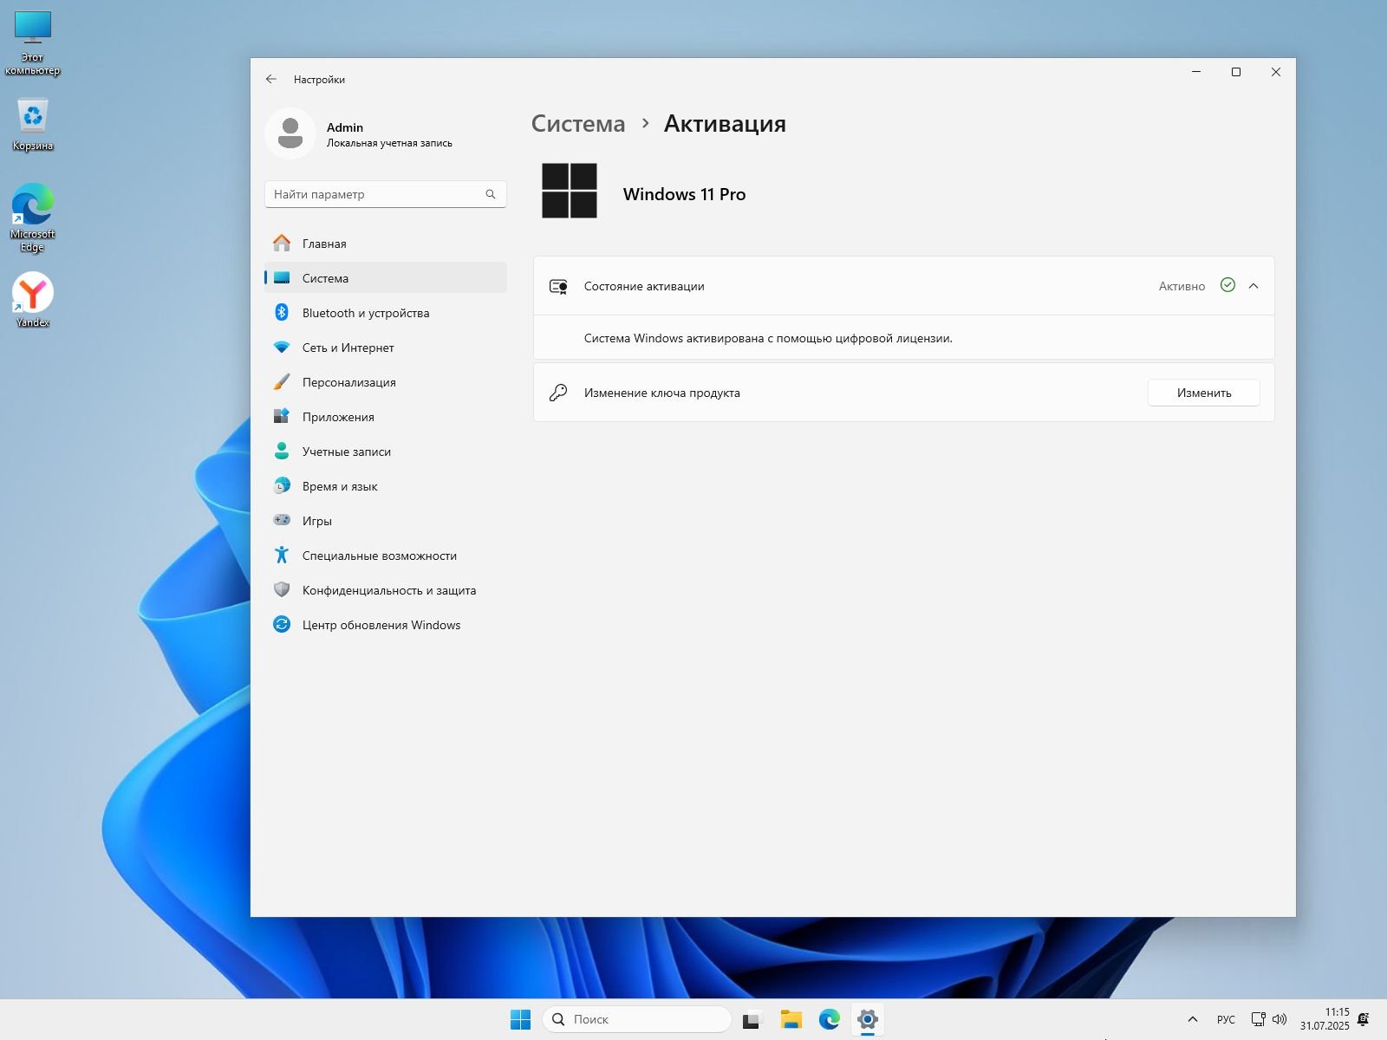Click the paintbrush icon for Персонализация
The width and height of the screenshot is (1387, 1040).
click(282, 381)
